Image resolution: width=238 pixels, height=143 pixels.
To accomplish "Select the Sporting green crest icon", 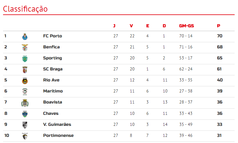I will pos(25,58).
